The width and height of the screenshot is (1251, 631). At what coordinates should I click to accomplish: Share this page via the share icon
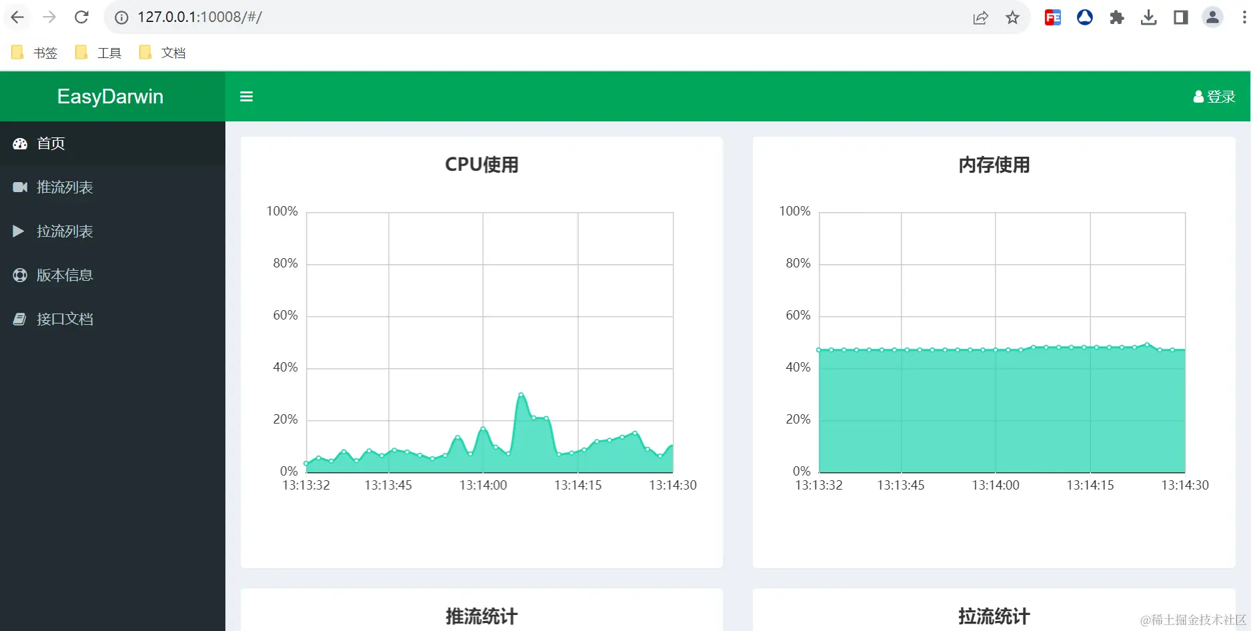(980, 18)
